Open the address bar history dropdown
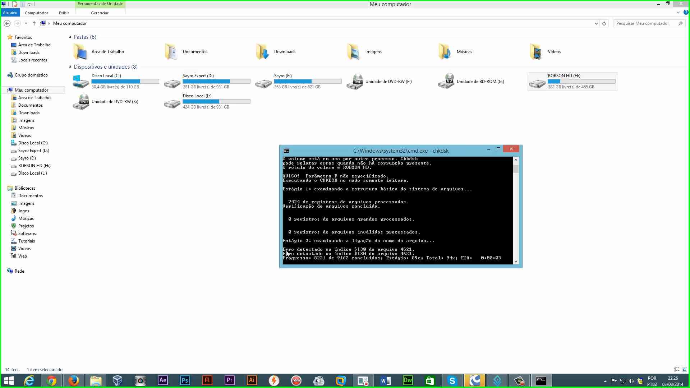Image resolution: width=690 pixels, height=388 pixels. pyautogui.click(x=596, y=23)
